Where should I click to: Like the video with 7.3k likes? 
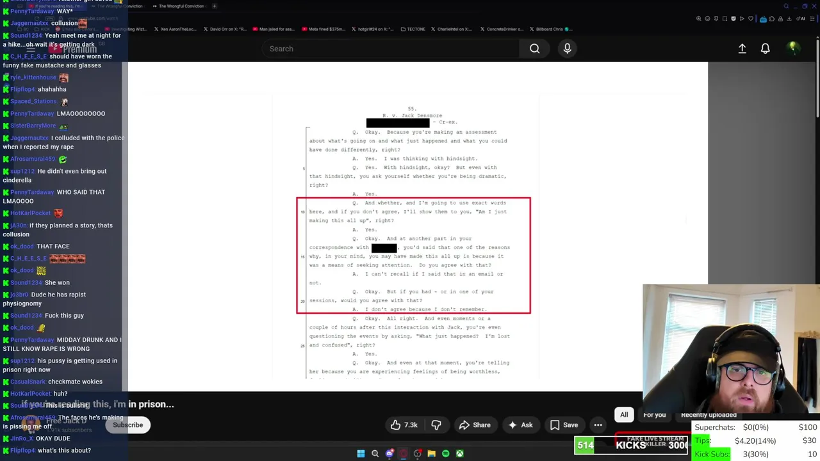(x=404, y=425)
